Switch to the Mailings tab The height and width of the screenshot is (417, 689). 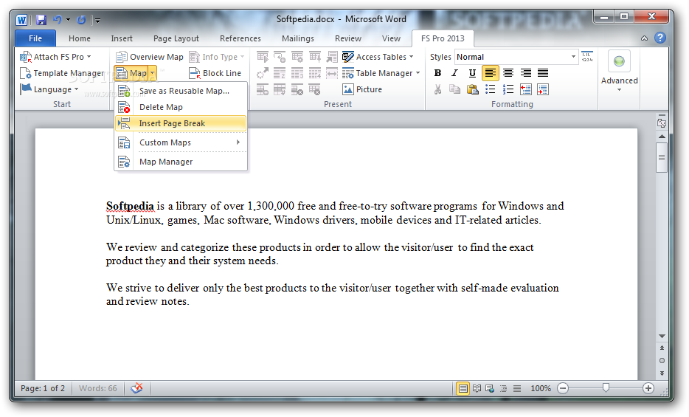click(298, 38)
